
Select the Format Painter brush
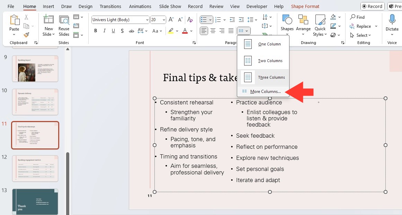click(26, 35)
